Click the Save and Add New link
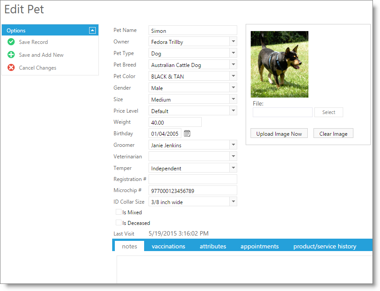Image resolution: width=380 pixels, height=291 pixels. pyautogui.click(x=41, y=55)
